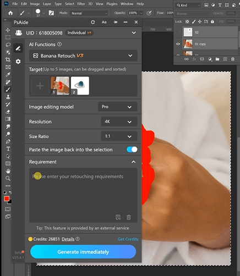
Task: Click the Home icon in options bar
Action: point(10,13)
